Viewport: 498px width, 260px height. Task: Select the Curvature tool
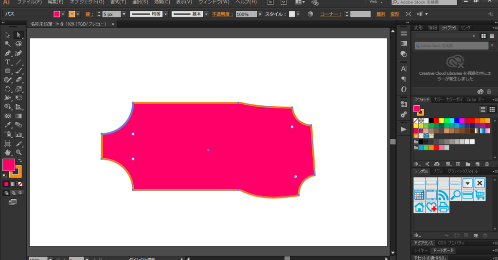[x=18, y=53]
